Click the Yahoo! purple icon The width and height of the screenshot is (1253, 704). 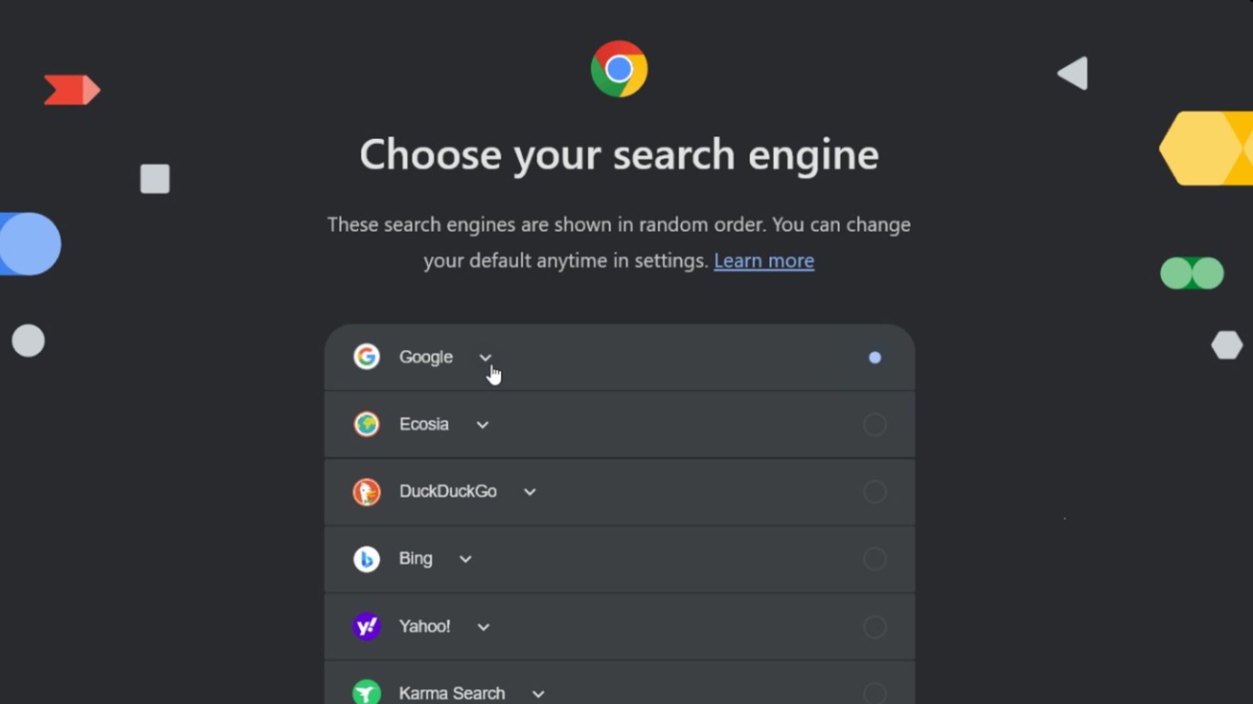coord(367,626)
